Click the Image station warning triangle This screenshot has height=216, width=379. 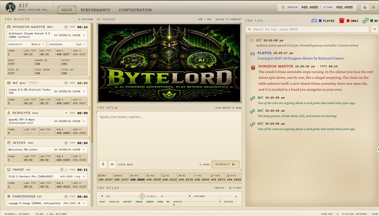click(x=66, y=169)
